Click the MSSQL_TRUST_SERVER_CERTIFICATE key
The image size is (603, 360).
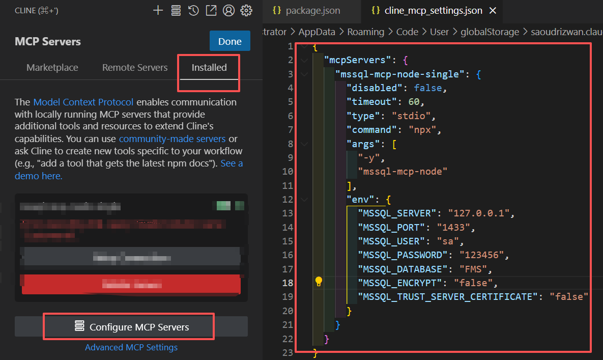(x=448, y=297)
